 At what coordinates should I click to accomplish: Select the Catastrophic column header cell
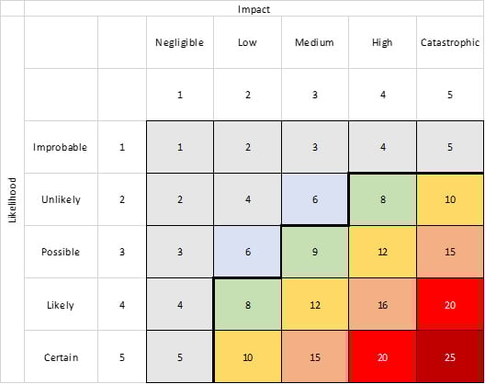450,42
